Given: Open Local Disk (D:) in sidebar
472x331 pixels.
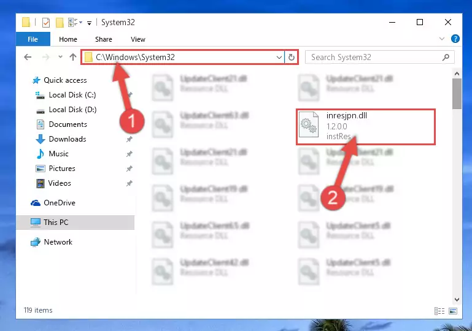Looking at the screenshot, I should (x=72, y=110).
